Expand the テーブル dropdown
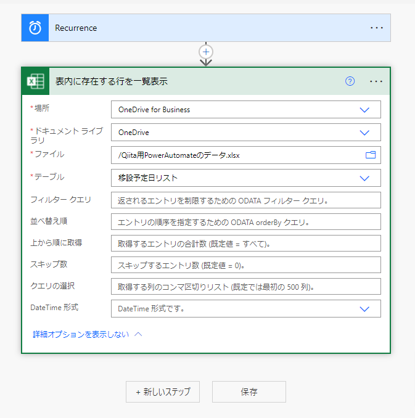Image resolution: width=415 pixels, height=418 pixels. [x=364, y=178]
